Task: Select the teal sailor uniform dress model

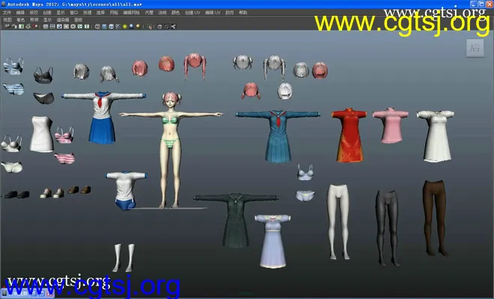Action: [x=278, y=136]
